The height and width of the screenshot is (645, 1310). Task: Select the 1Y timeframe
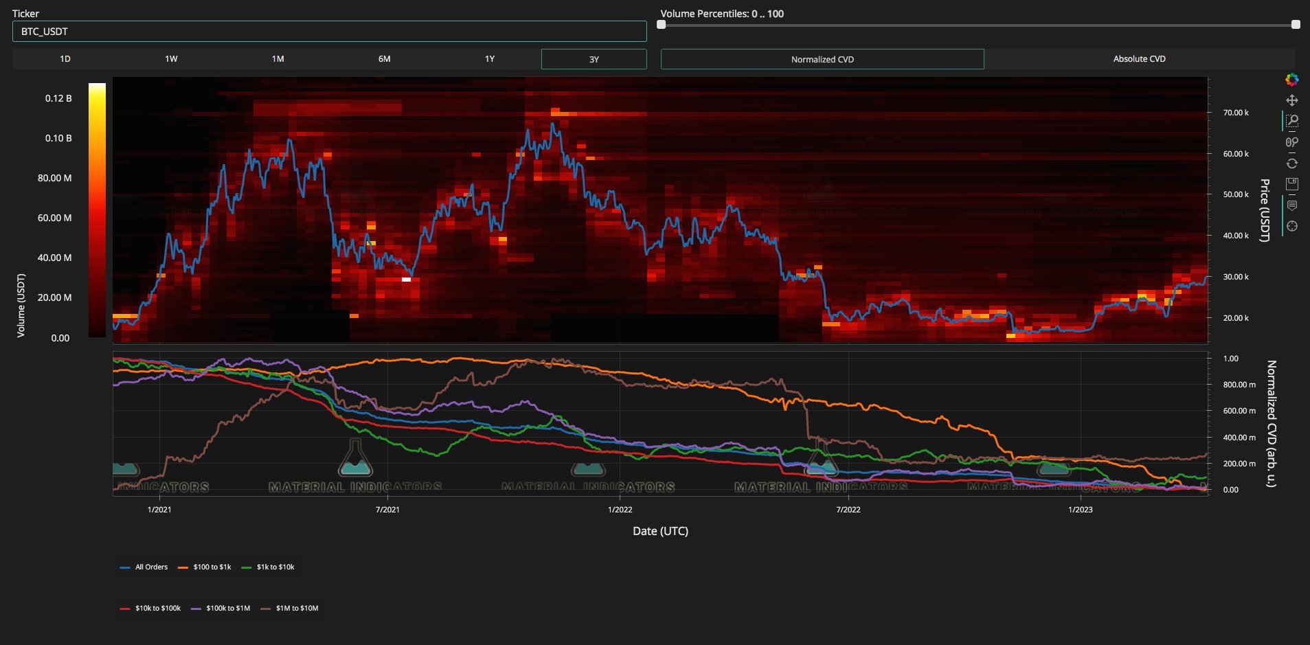coord(489,59)
